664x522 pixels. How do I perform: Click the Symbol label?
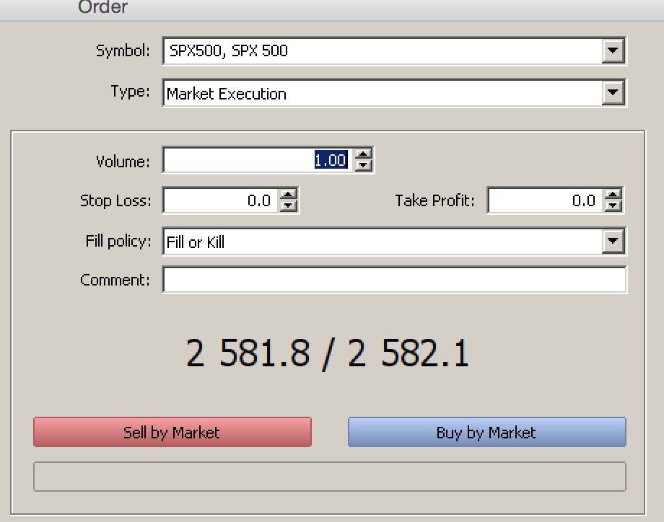123,50
